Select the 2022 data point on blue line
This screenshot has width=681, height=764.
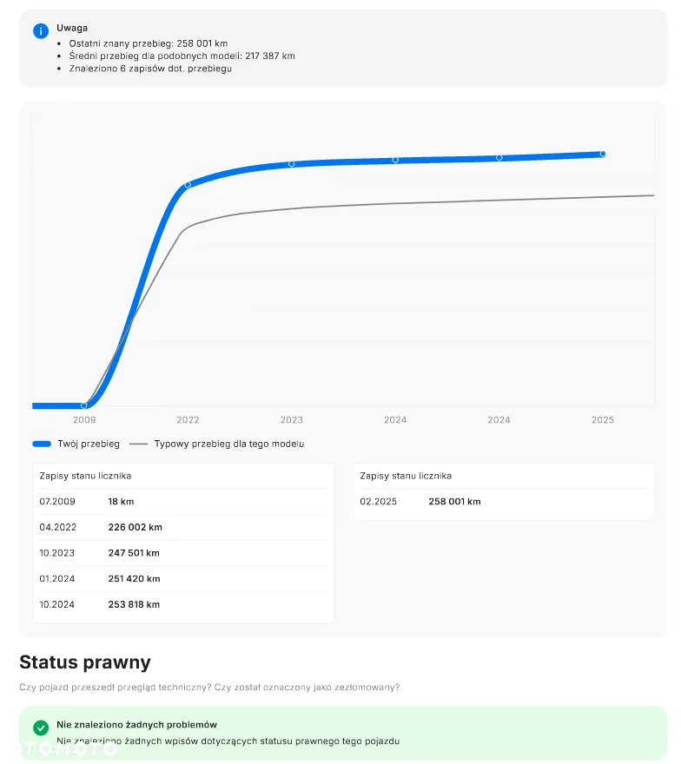(x=188, y=185)
